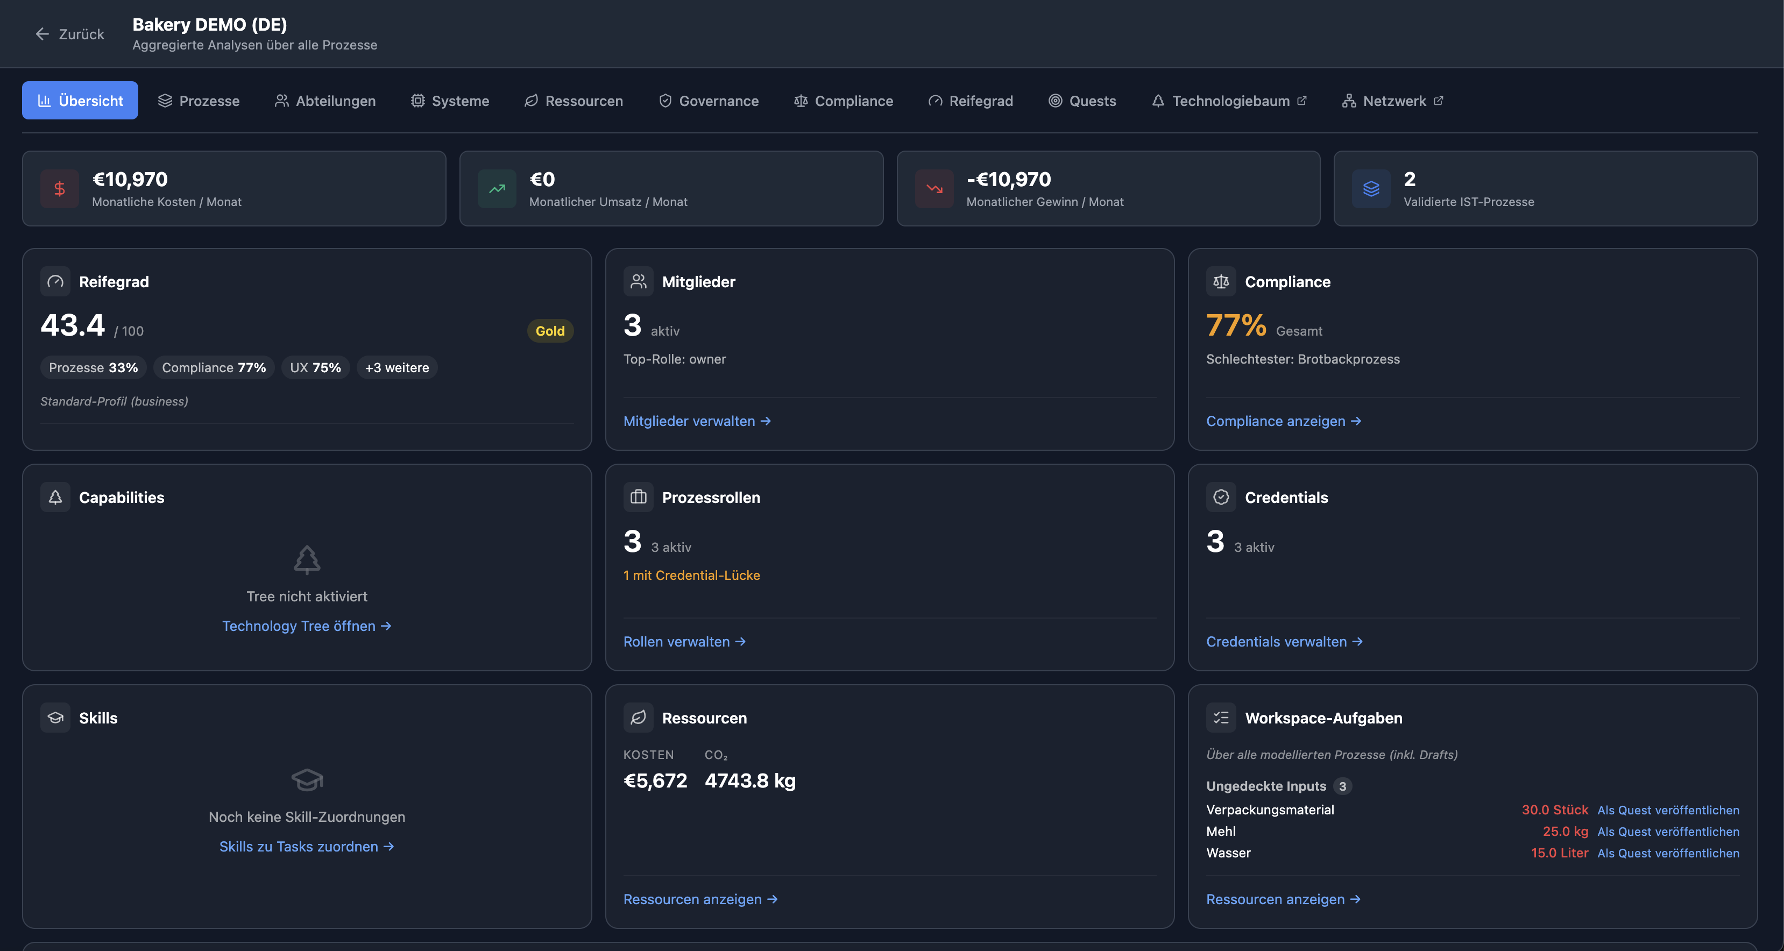Open Netzwerk external tab
Viewport: 1784px width, 951px height.
tap(1393, 101)
